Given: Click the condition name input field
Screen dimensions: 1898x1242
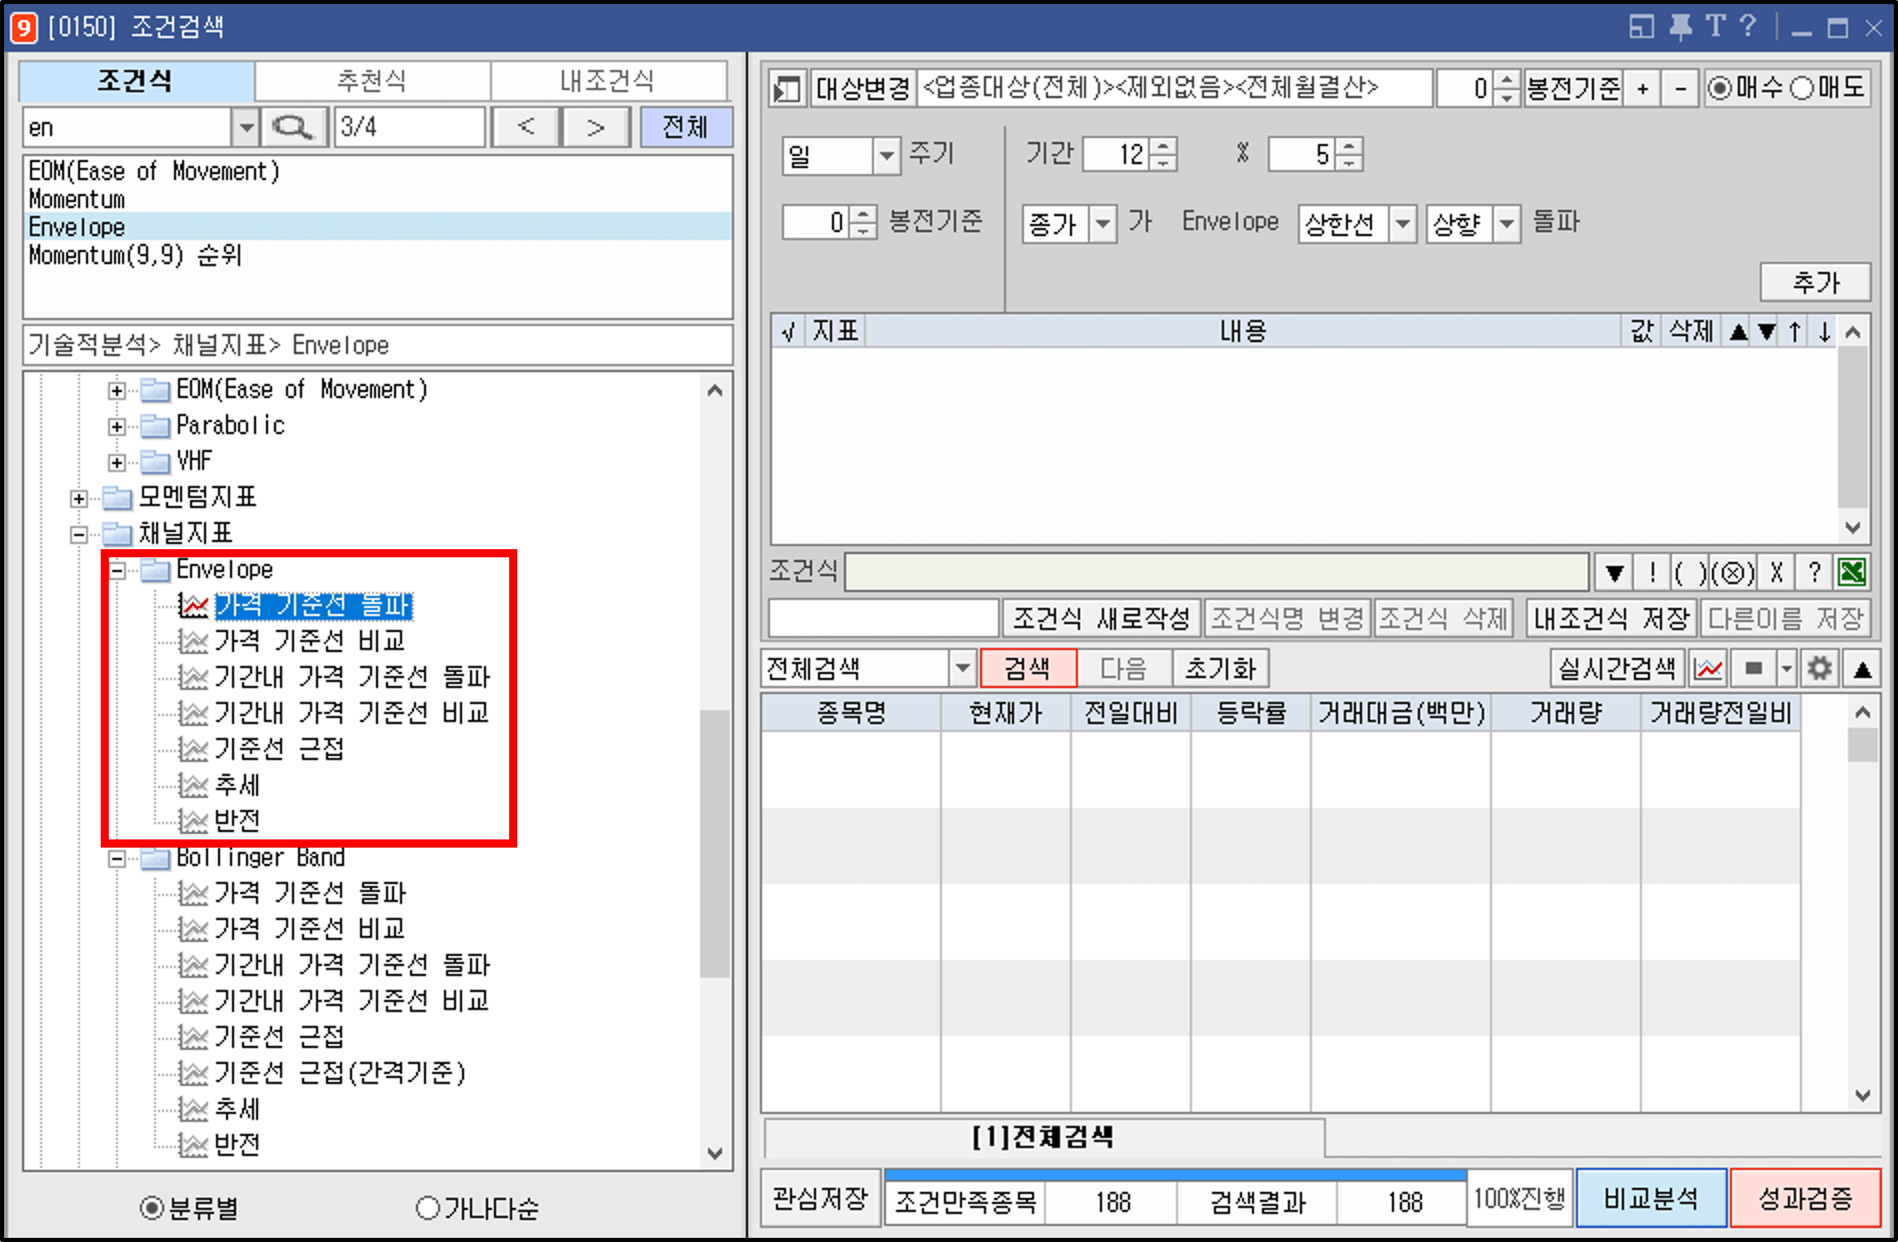Looking at the screenshot, I should click(x=884, y=618).
